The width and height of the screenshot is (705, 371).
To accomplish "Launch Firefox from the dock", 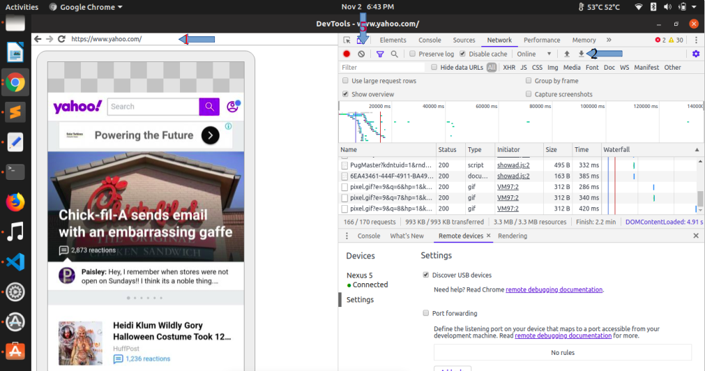I will tap(15, 202).
